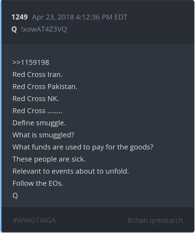The height and width of the screenshot is (233, 195).
Task: Select the author name Q in header
Action: [14, 29]
